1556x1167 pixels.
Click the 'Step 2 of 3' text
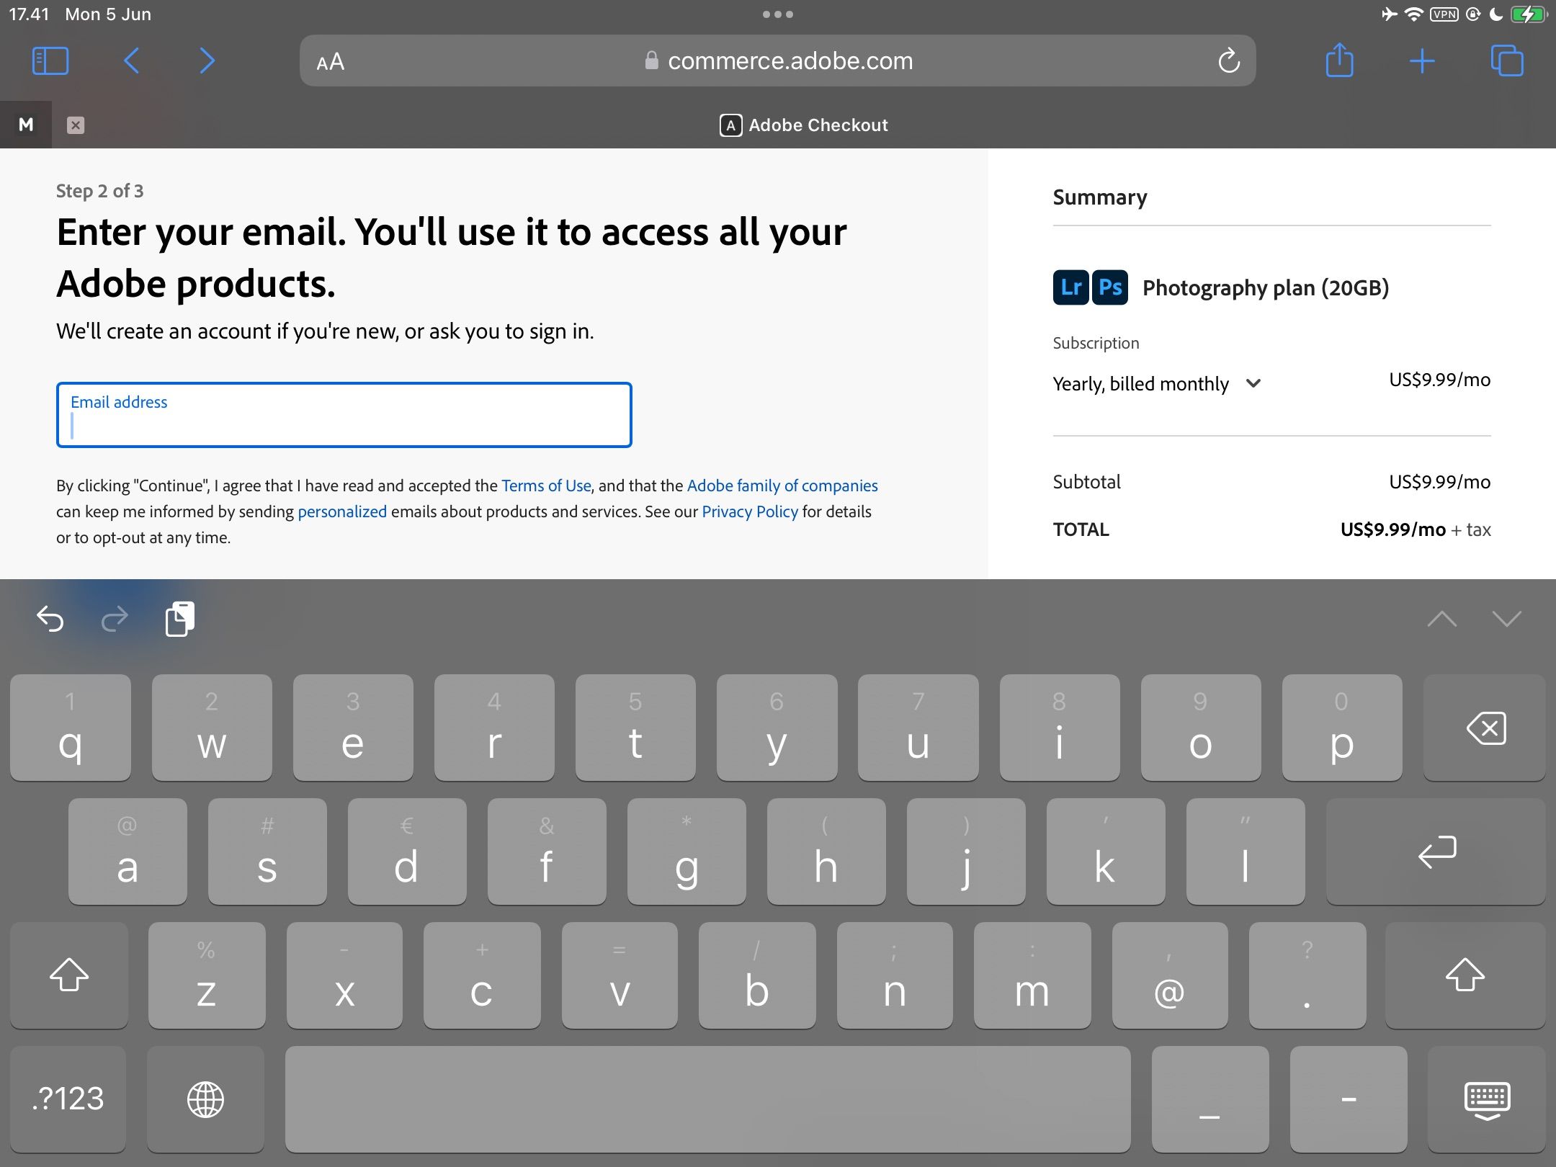99,191
